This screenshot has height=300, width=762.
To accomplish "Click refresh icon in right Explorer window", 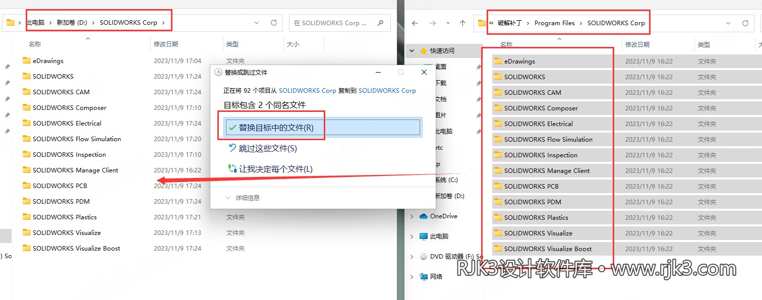I will (745, 23).
